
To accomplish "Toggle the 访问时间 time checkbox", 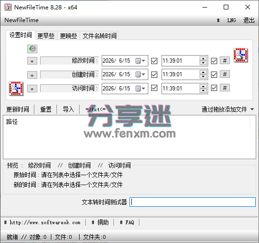I will (x=214, y=88).
